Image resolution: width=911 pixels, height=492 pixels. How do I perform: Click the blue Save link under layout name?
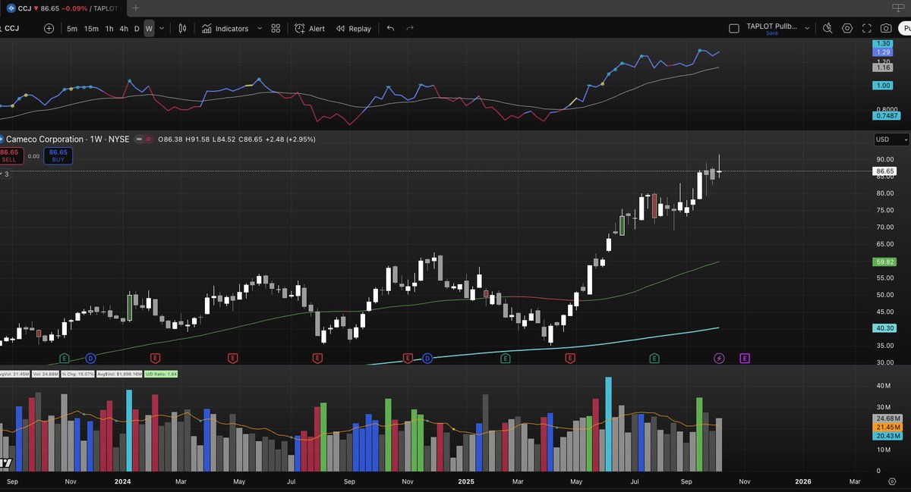[771, 33]
